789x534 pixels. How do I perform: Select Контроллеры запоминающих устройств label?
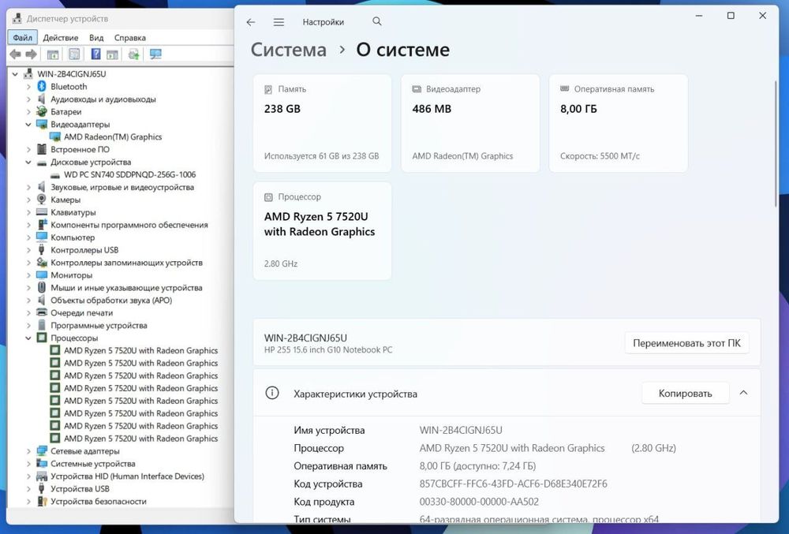(x=126, y=263)
